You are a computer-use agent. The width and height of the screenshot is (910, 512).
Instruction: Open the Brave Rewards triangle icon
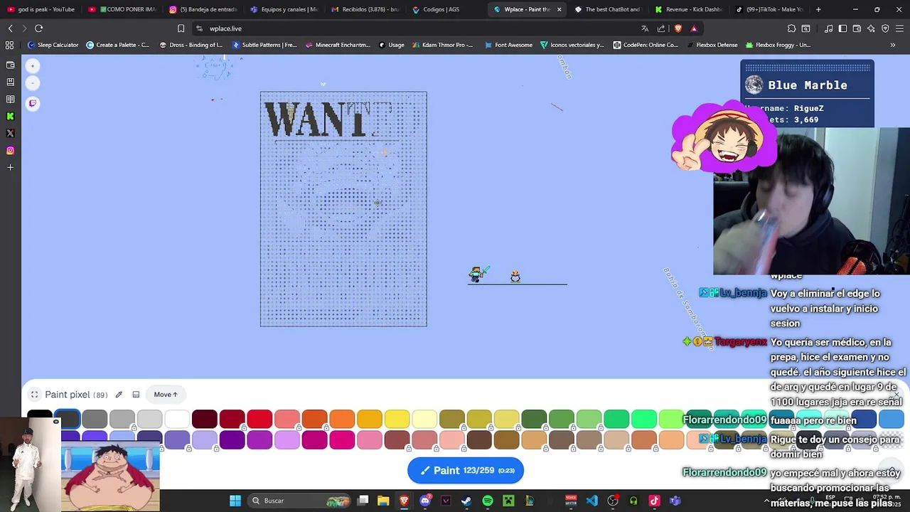tap(694, 28)
